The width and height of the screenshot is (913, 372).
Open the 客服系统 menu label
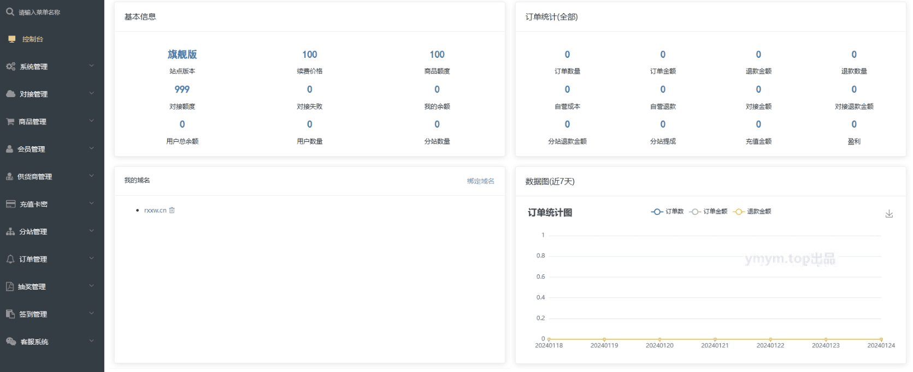[34, 341]
